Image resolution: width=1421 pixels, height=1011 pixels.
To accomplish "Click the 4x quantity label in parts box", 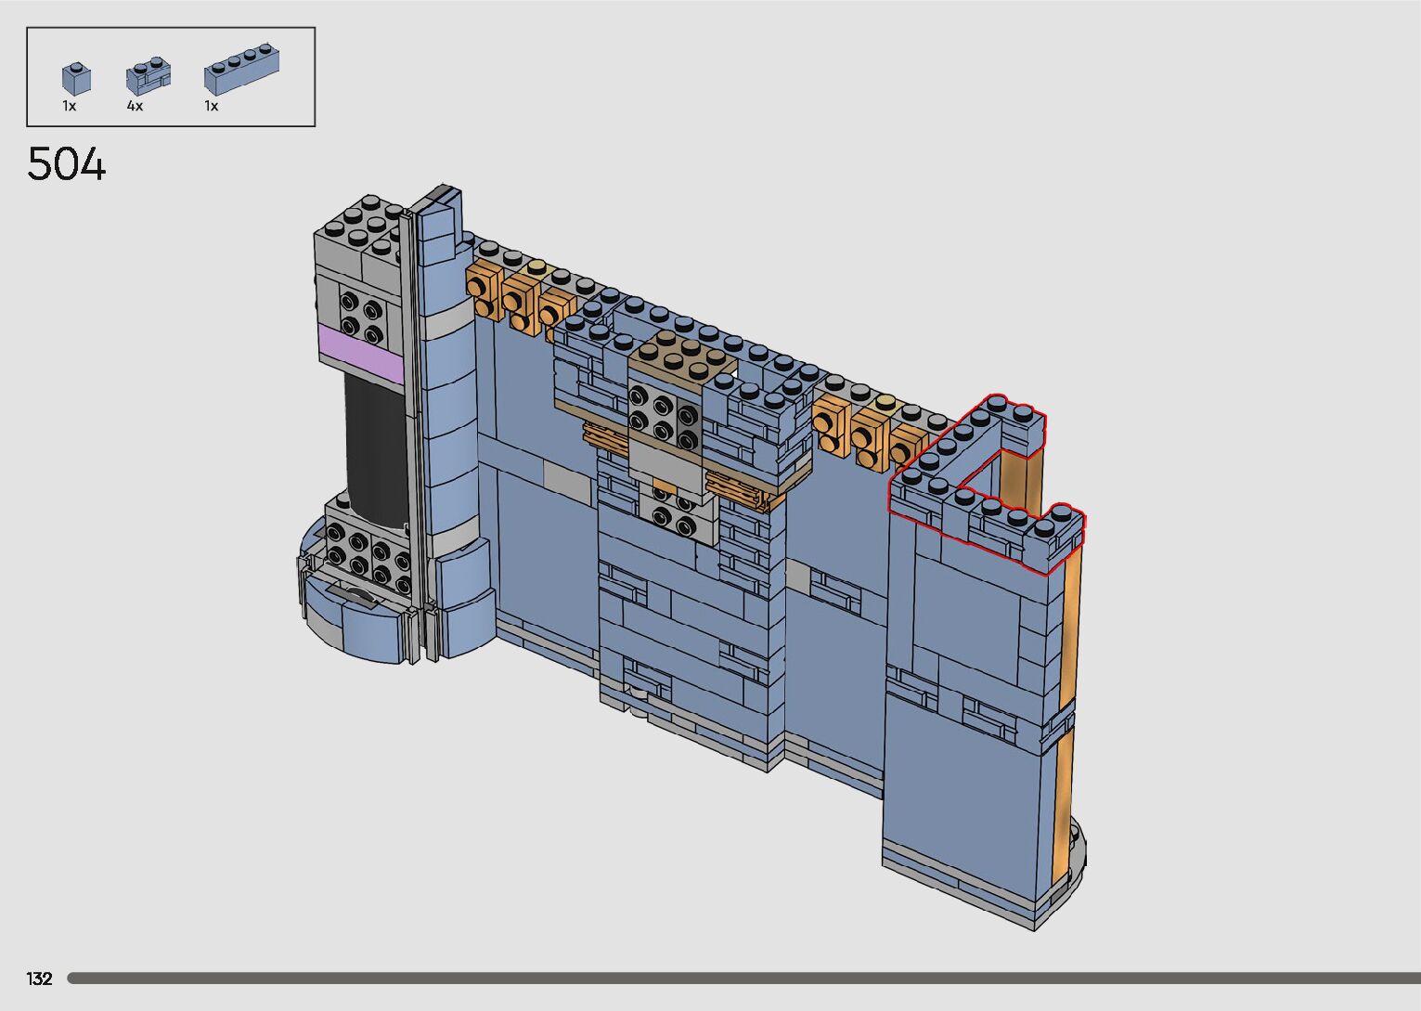I will [x=136, y=107].
